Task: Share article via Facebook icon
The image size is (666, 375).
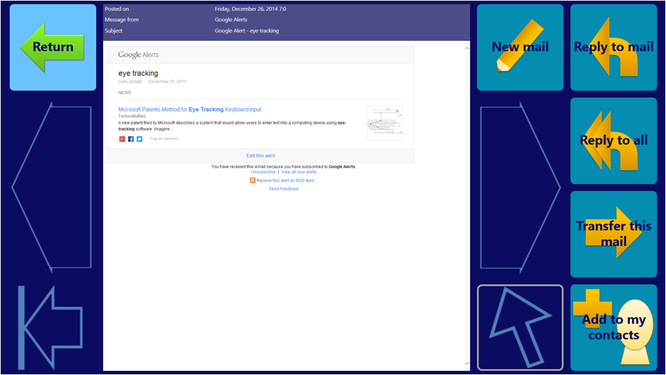Action: (131, 139)
